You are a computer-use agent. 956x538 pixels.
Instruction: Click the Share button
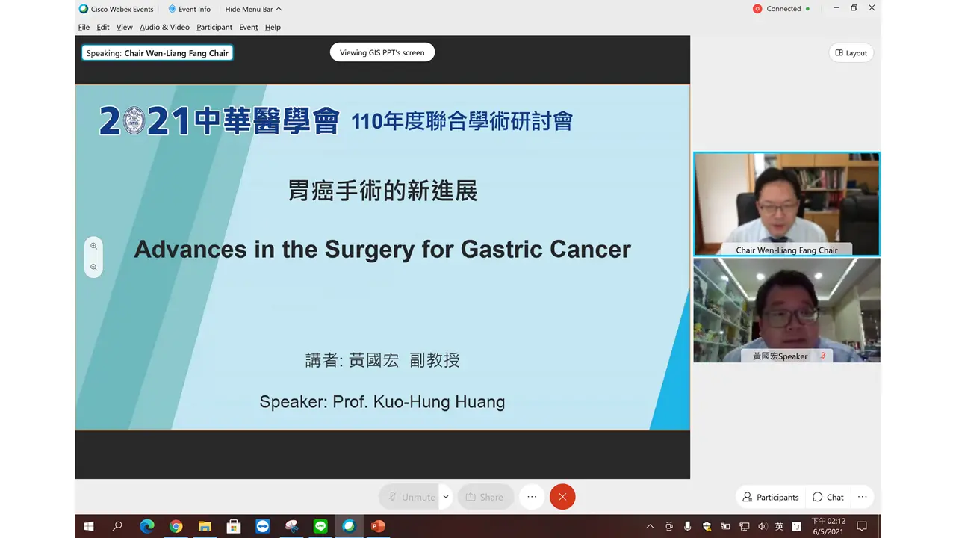484,497
